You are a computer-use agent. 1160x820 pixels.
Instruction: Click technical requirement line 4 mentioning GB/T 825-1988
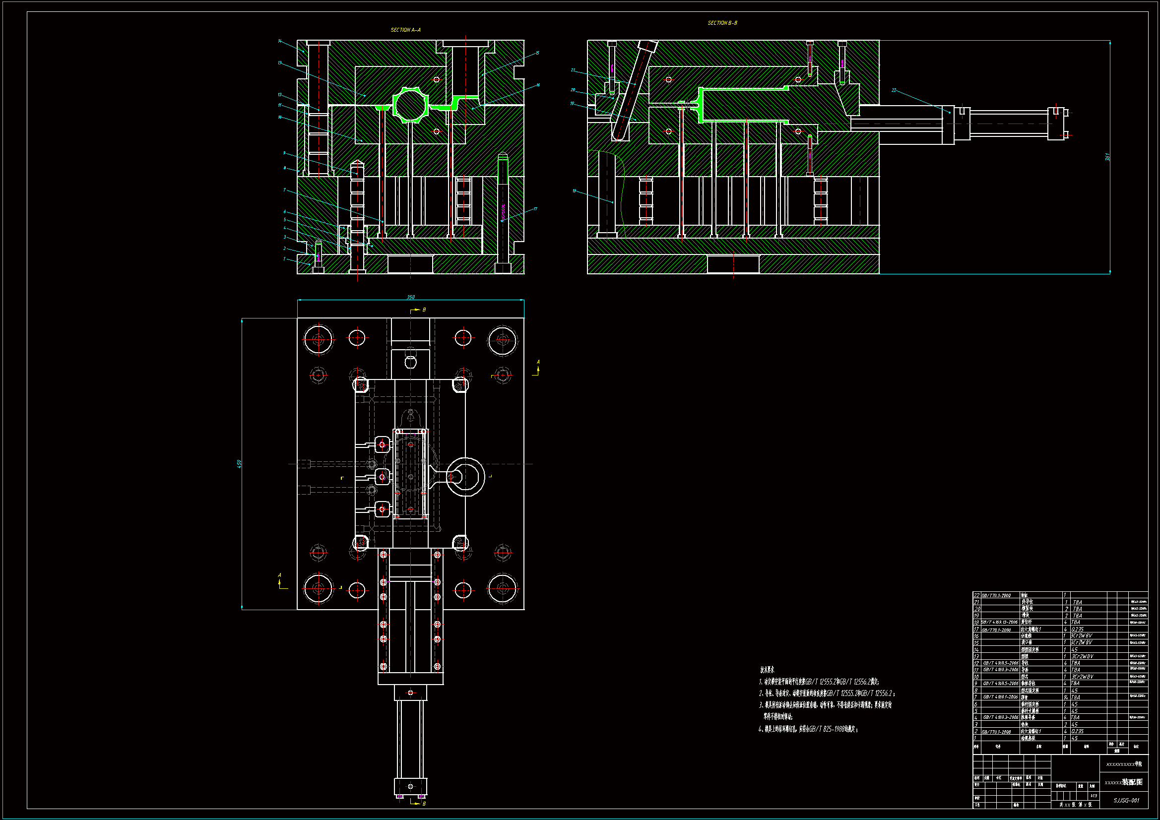(x=807, y=729)
